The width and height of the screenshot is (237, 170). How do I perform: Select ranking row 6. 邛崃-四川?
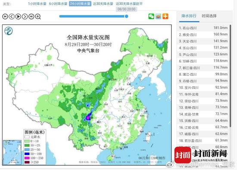(203, 61)
